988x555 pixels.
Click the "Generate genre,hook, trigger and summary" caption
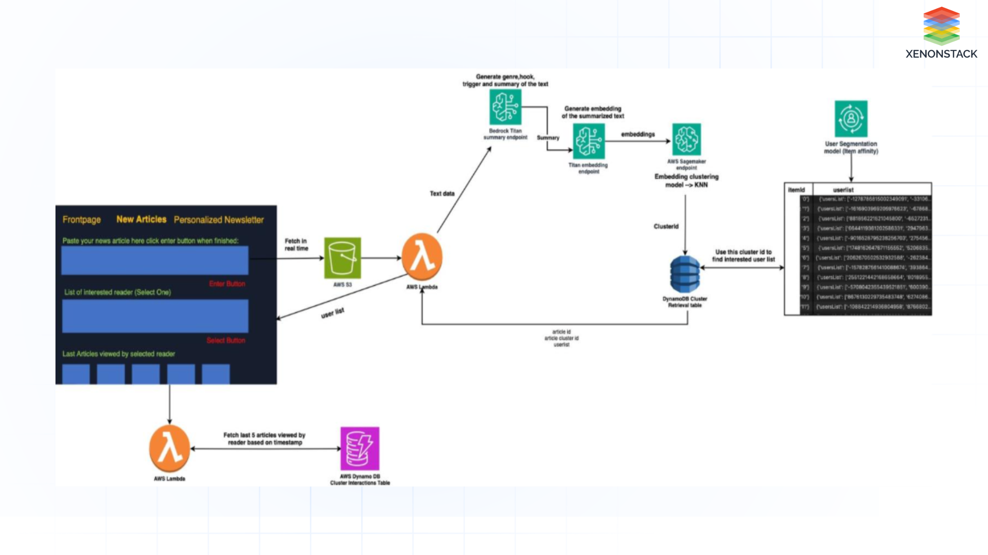(505, 80)
